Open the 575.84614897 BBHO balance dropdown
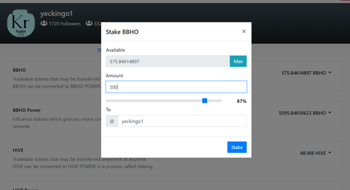Viewport: 350px width, 190px height. coord(306,73)
